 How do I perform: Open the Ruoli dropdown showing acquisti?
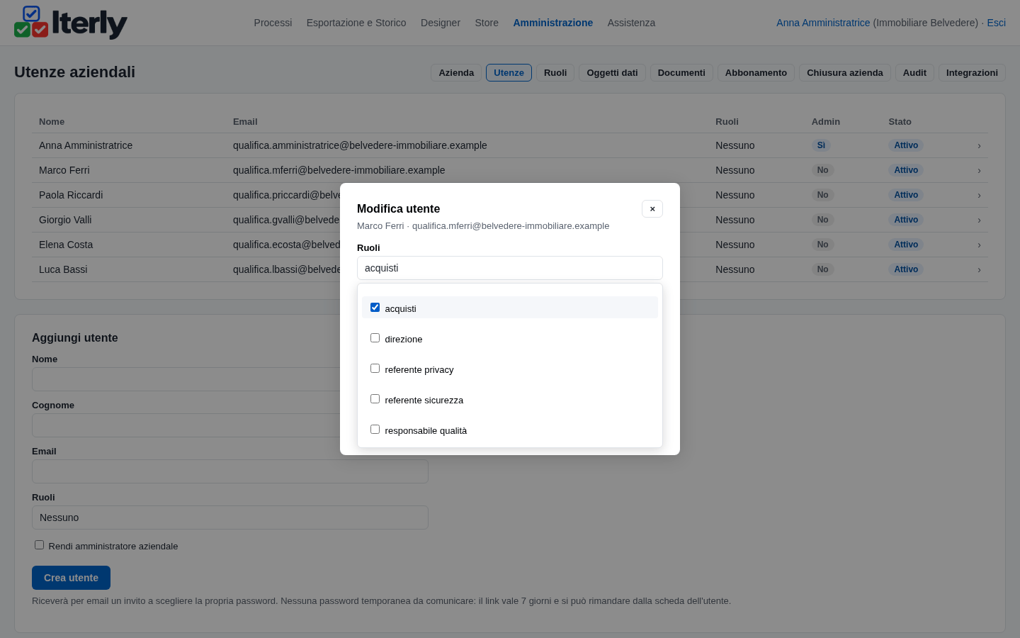point(510,268)
